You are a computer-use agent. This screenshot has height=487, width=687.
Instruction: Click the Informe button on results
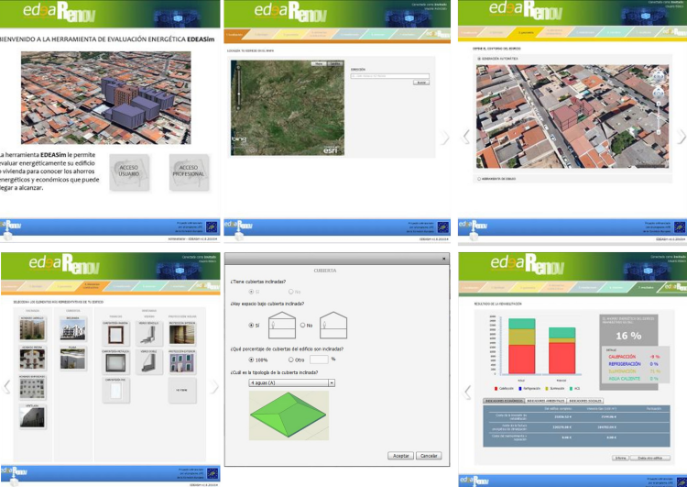pos(620,458)
